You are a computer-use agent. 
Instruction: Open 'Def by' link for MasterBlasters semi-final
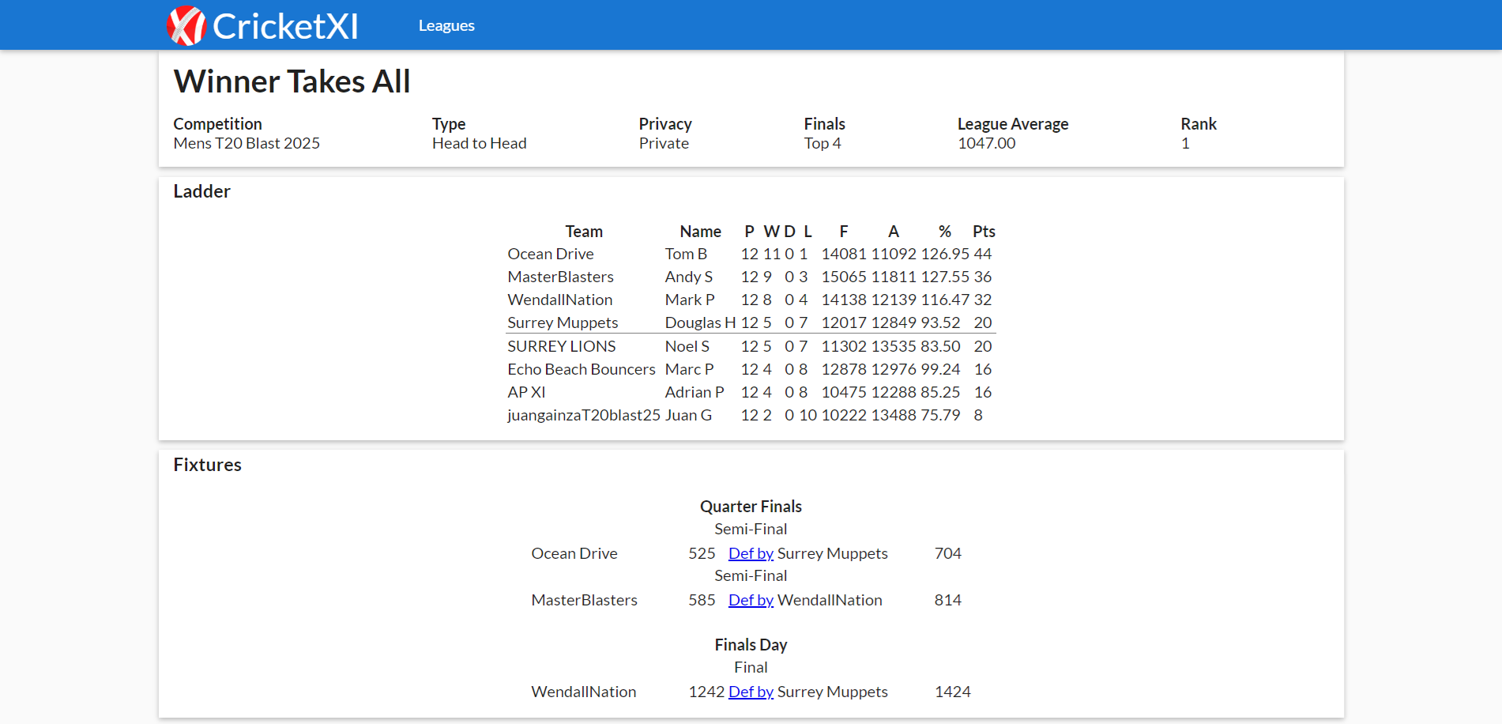coord(751,600)
